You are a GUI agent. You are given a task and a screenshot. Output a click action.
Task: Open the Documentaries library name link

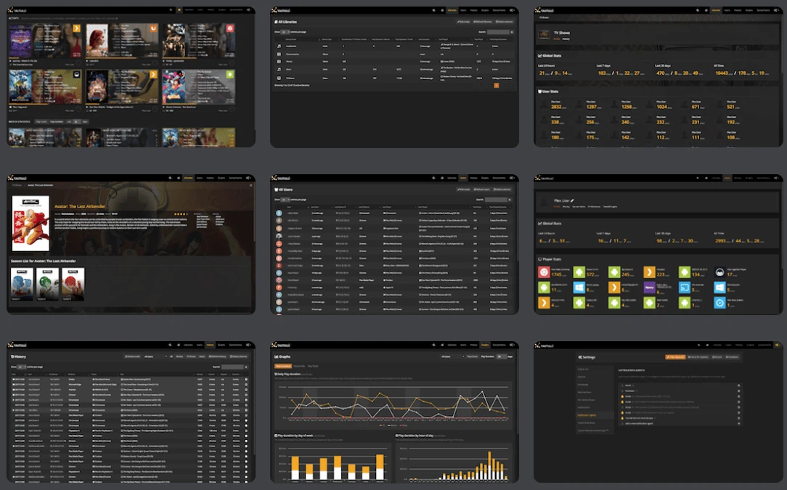tap(292, 54)
